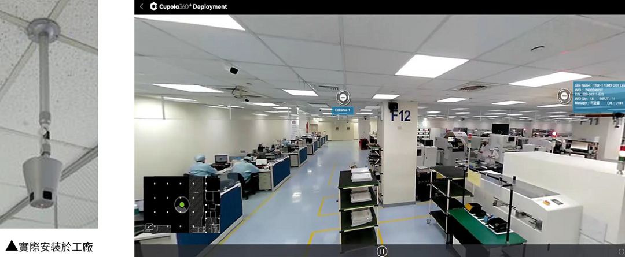Click the Manager name in the info panel
Screen dimensions: 625x257
pyautogui.click(x=595, y=103)
